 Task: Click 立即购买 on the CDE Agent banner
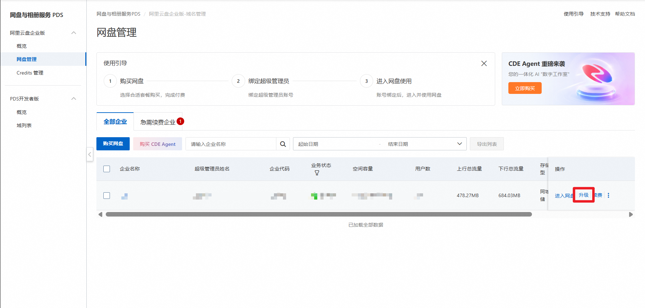pos(525,88)
